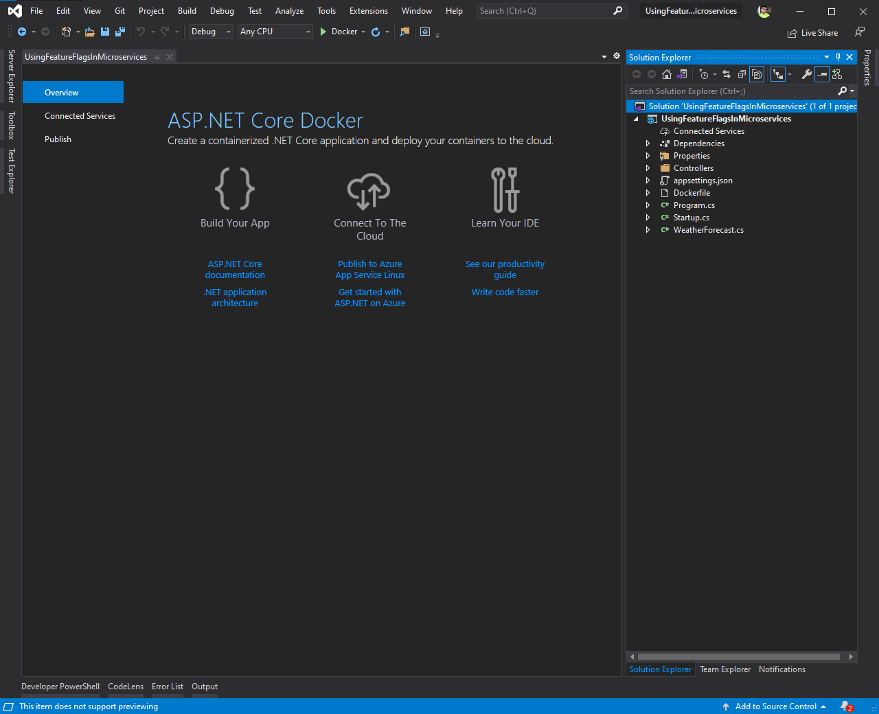
Task: Select the Publish side tab
Action: point(58,139)
